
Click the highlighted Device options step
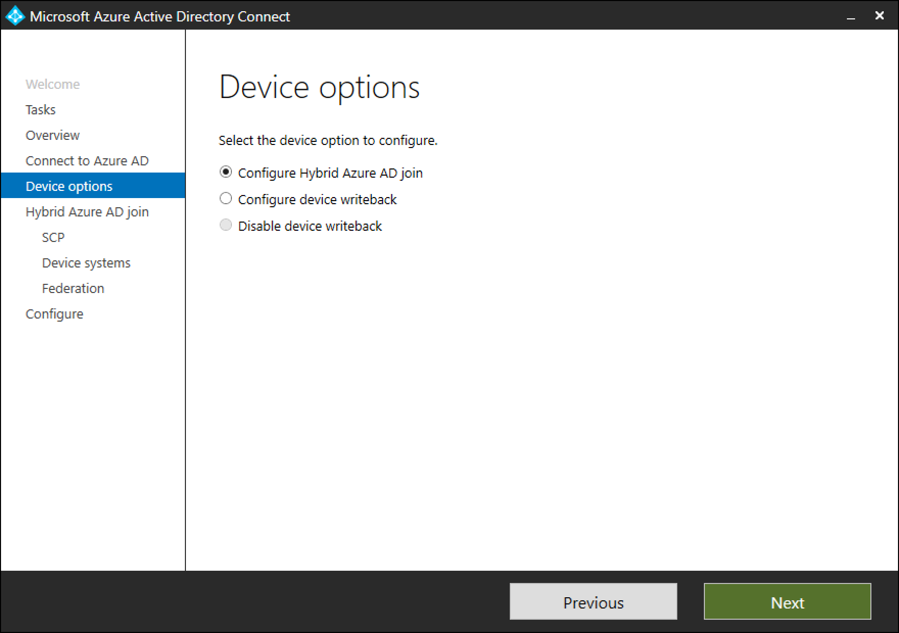coord(69,186)
